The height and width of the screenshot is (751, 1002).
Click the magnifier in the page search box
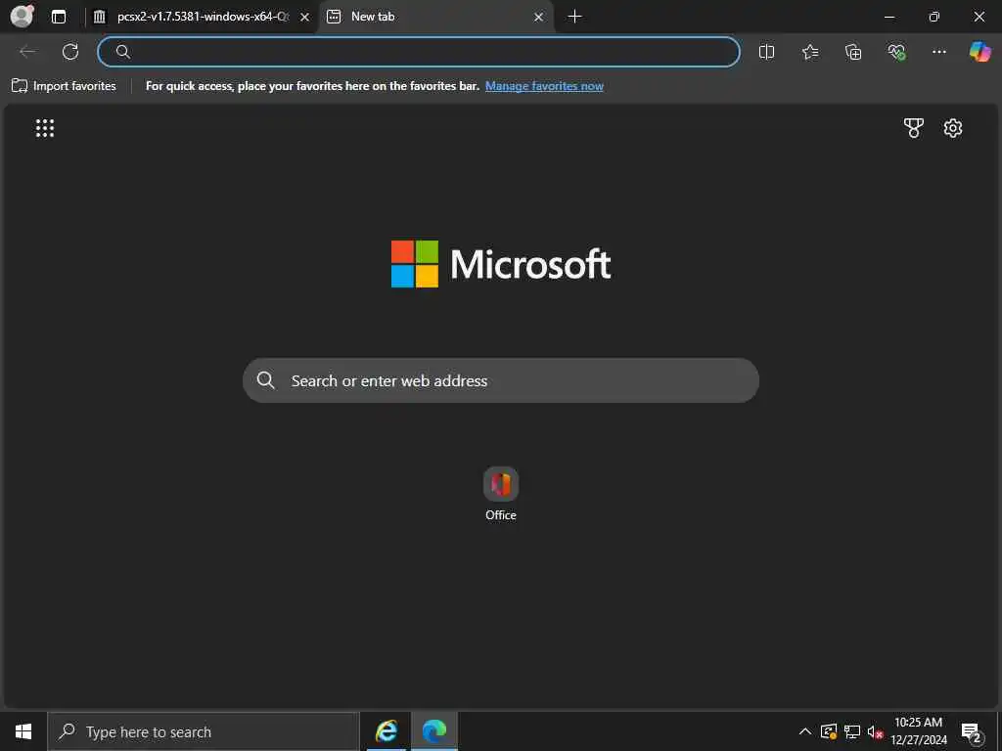pos(266,380)
